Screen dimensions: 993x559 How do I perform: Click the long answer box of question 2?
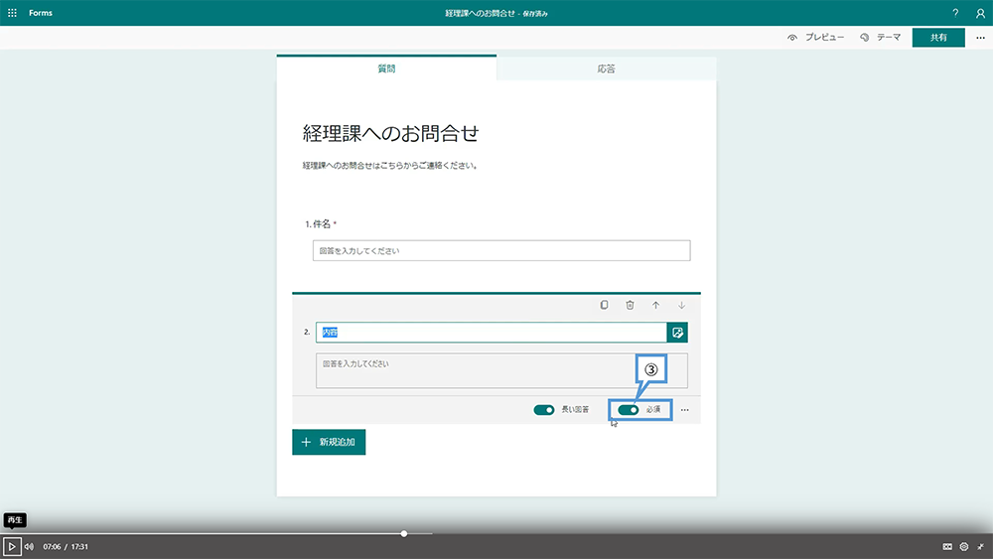coord(501,370)
